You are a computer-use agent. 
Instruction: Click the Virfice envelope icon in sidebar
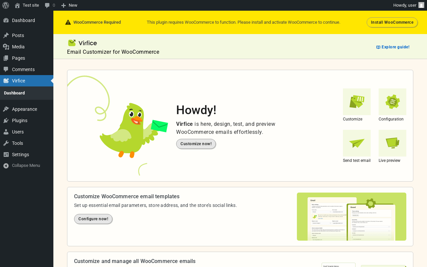pyautogui.click(x=6, y=81)
